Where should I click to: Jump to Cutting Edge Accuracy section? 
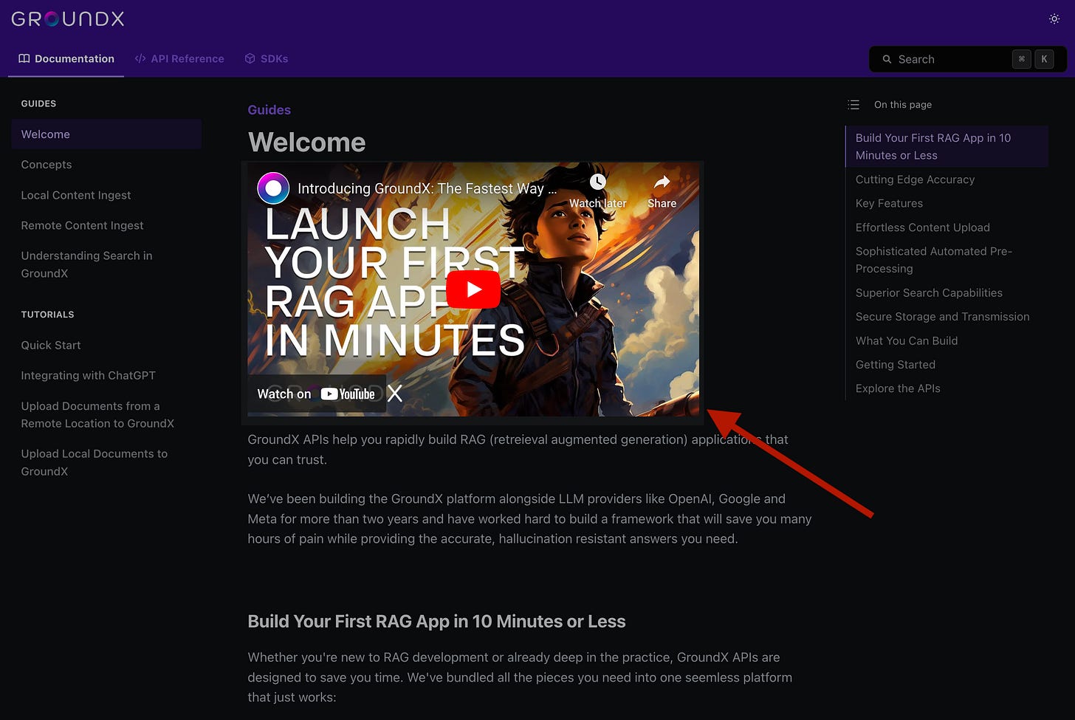(915, 179)
